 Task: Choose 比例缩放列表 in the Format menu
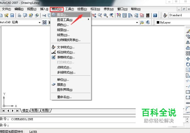pyautogui.click(x=71, y=40)
